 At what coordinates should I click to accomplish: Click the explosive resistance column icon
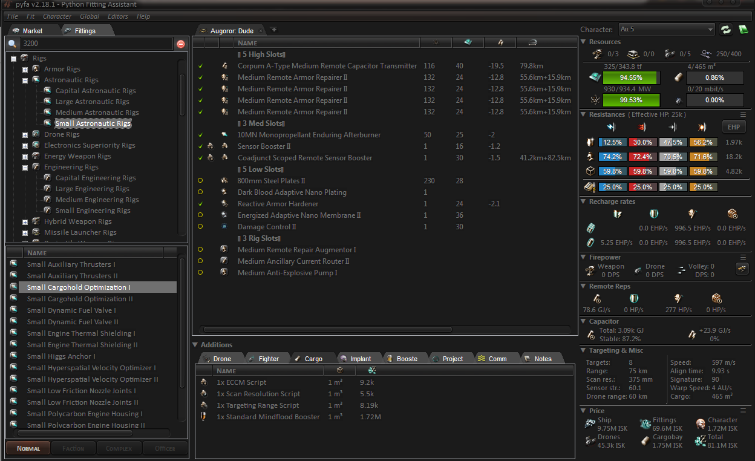coord(702,127)
